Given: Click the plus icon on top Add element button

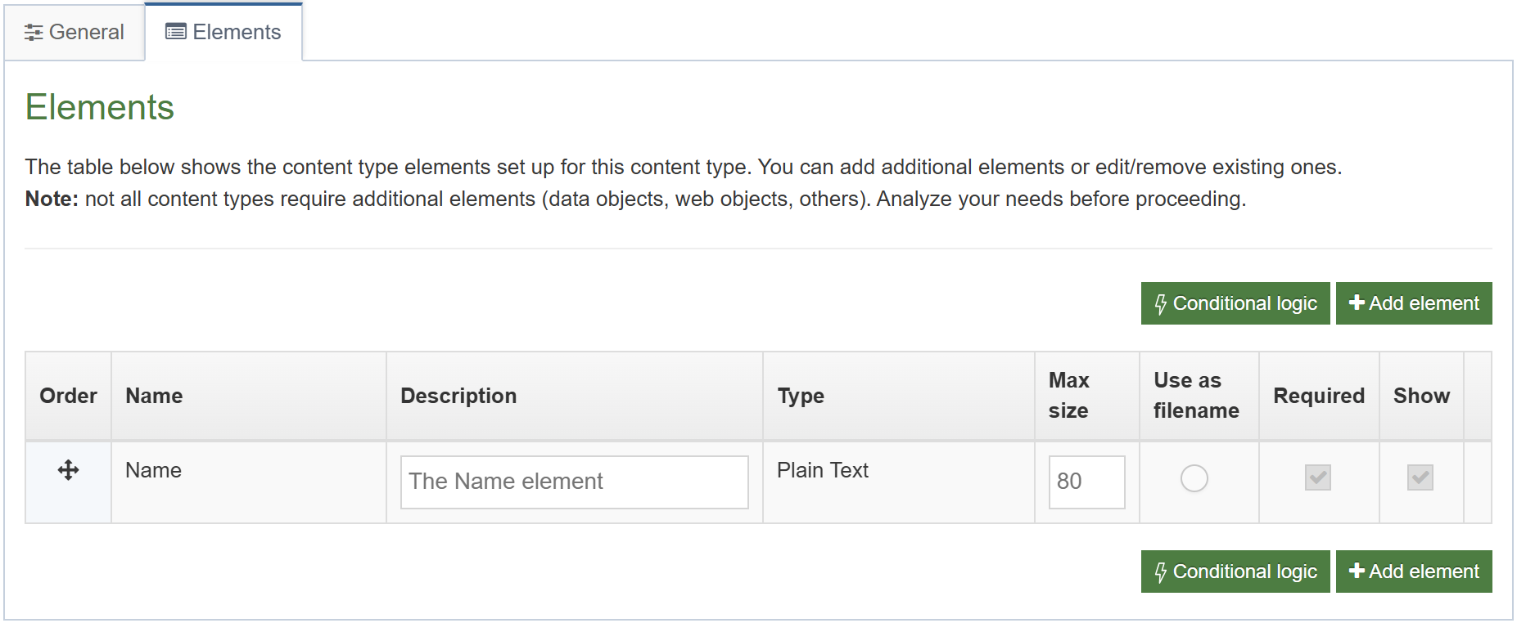Looking at the screenshot, I should pyautogui.click(x=1357, y=303).
